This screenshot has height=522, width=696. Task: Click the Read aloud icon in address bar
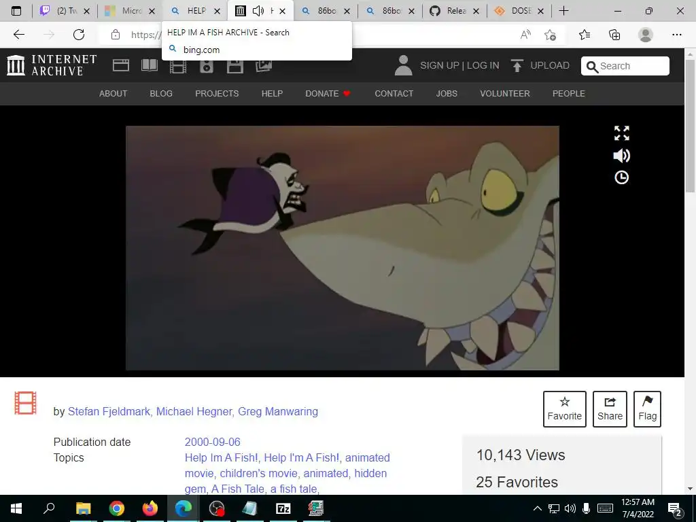tap(525, 35)
